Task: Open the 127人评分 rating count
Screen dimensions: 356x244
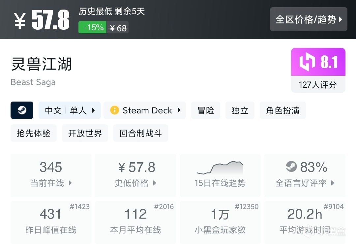Action: [318, 85]
